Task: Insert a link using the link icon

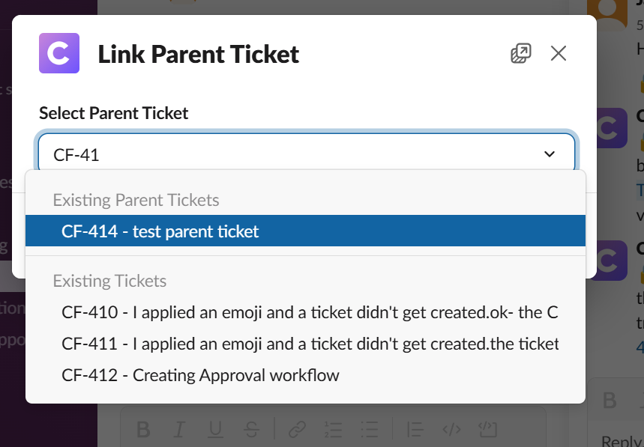Action: (298, 429)
